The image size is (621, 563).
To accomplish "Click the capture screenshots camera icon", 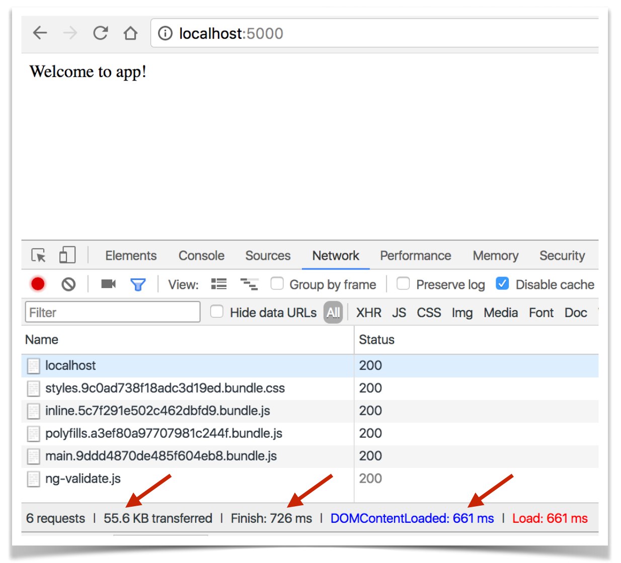I will point(108,284).
